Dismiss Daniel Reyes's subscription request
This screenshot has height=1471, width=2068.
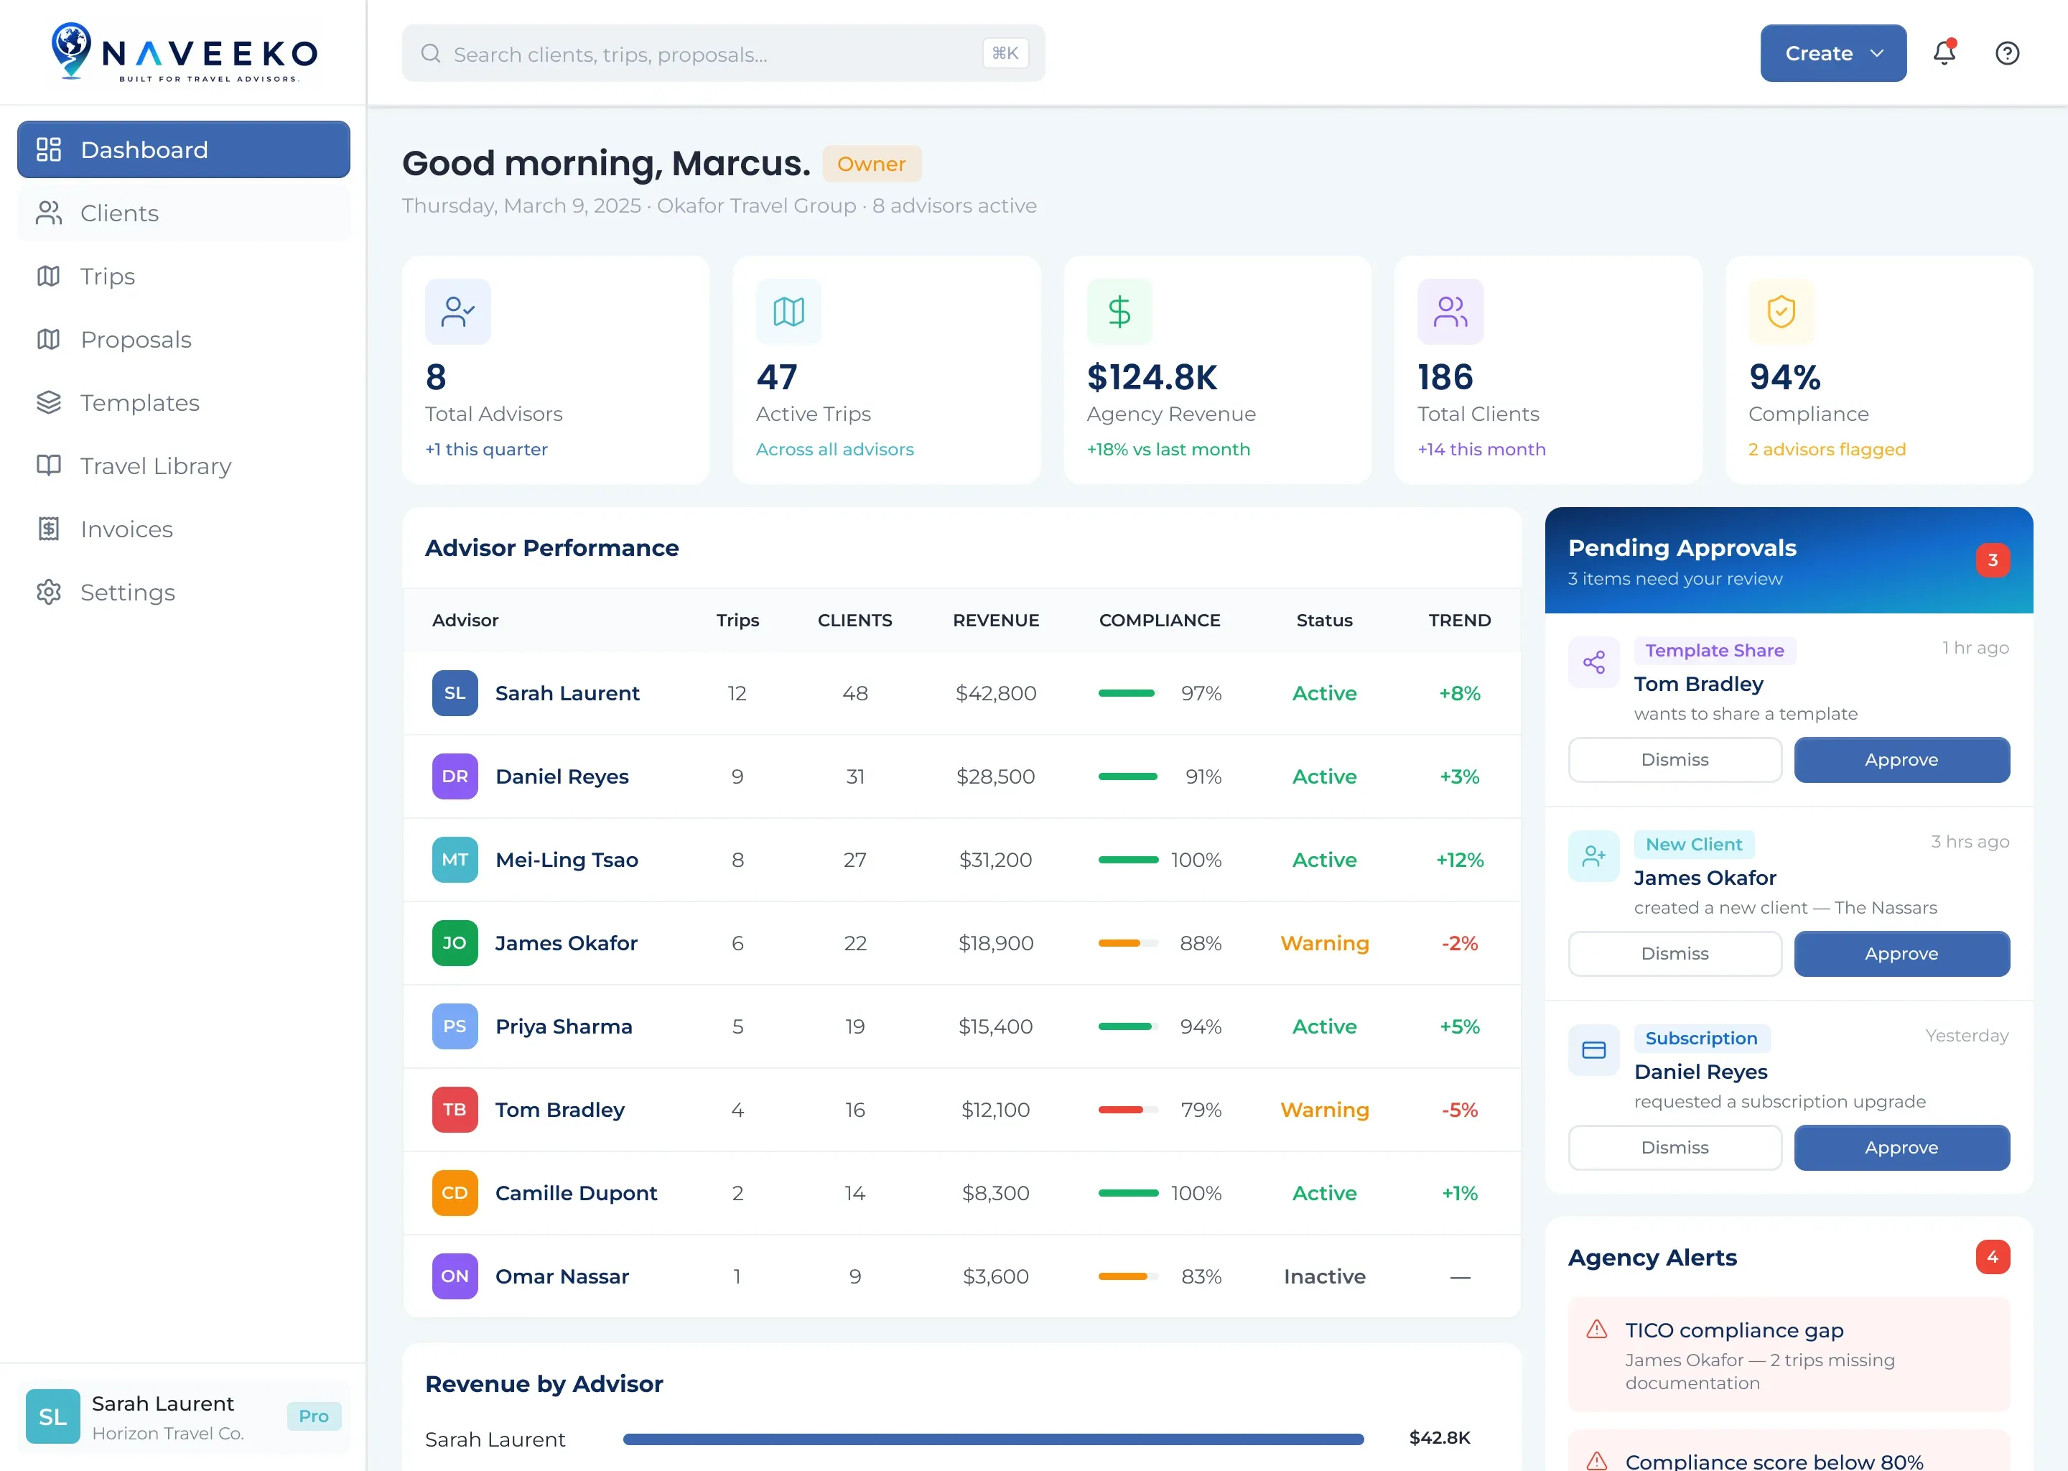pyautogui.click(x=1674, y=1148)
